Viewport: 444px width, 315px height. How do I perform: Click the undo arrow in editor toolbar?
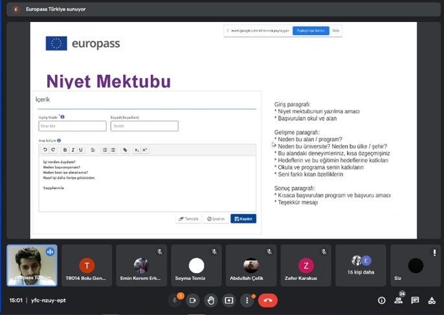[45, 150]
